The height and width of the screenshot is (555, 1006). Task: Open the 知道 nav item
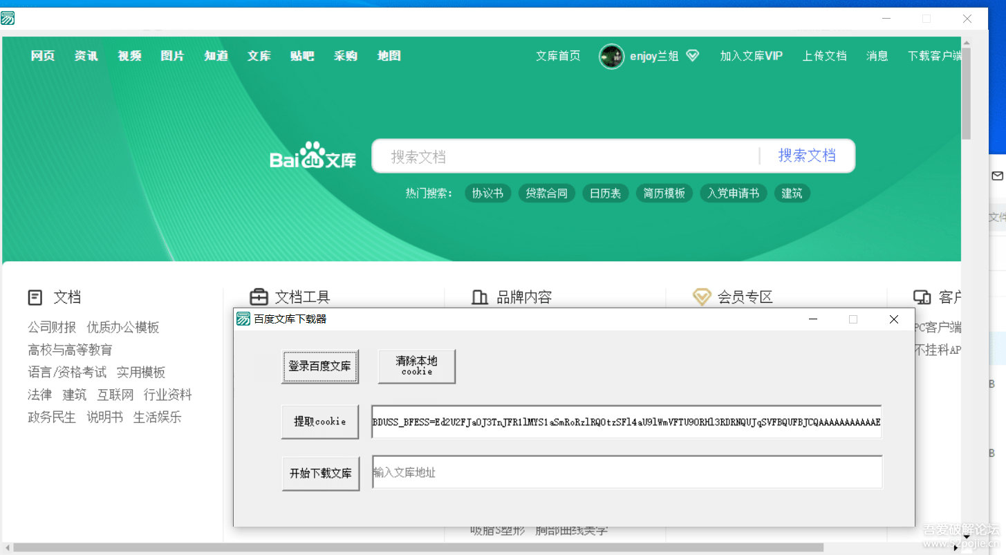click(216, 56)
